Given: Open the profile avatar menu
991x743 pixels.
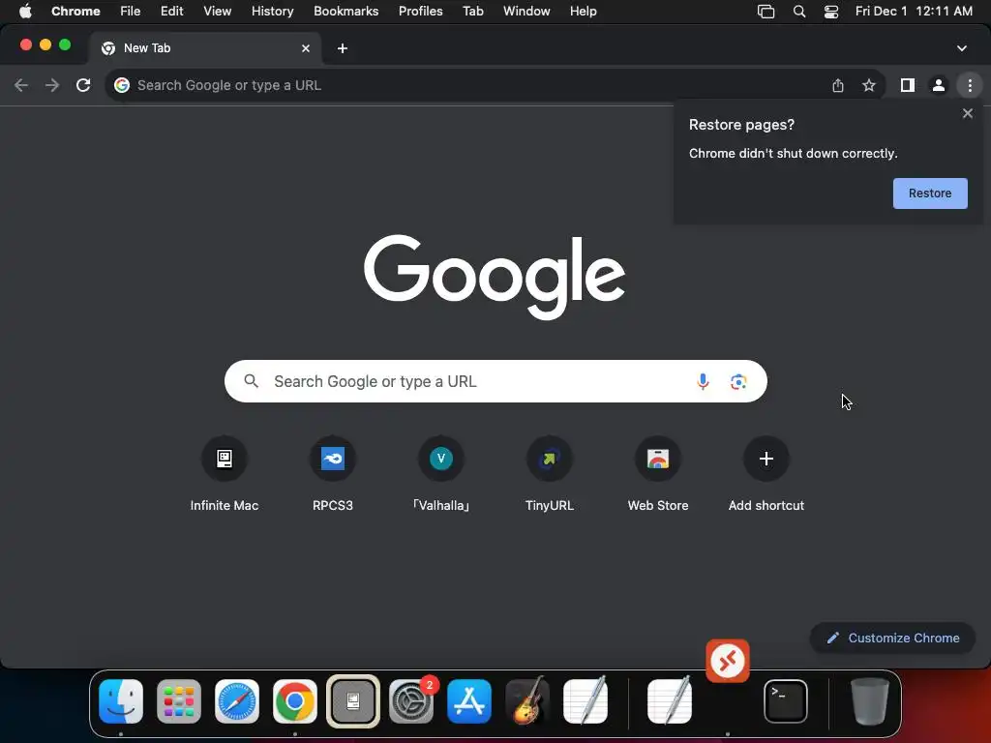Looking at the screenshot, I should coord(939,85).
